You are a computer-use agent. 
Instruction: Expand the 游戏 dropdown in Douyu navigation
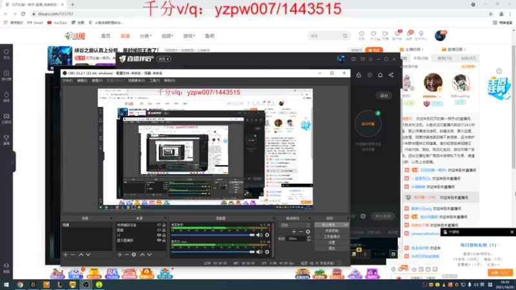click(x=189, y=36)
